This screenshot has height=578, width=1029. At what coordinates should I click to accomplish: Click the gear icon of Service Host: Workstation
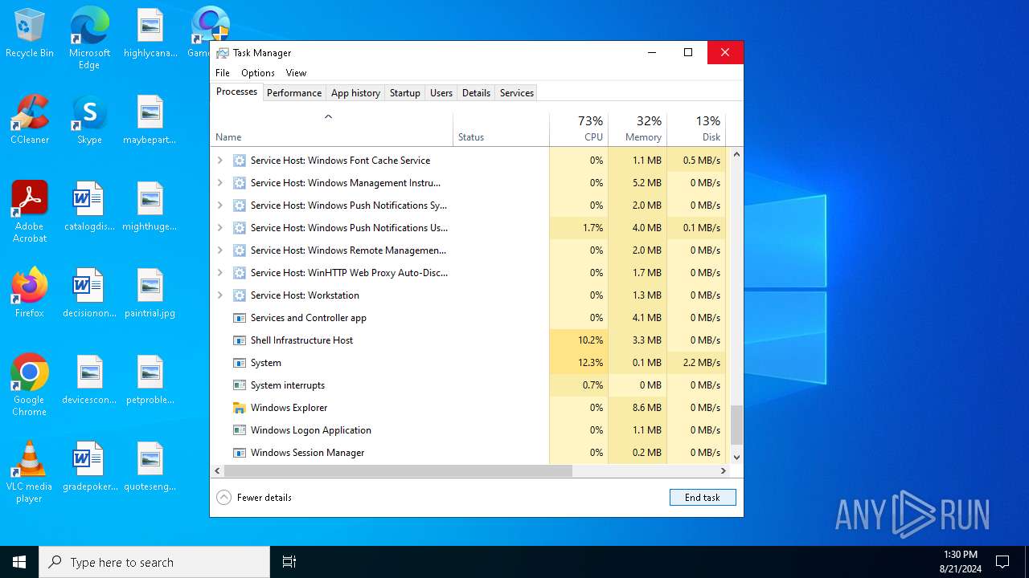[x=239, y=295]
